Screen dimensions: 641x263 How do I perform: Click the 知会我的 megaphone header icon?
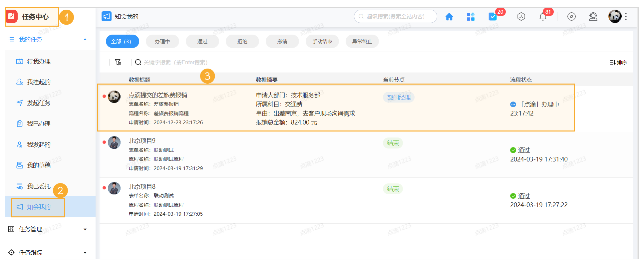click(x=106, y=16)
